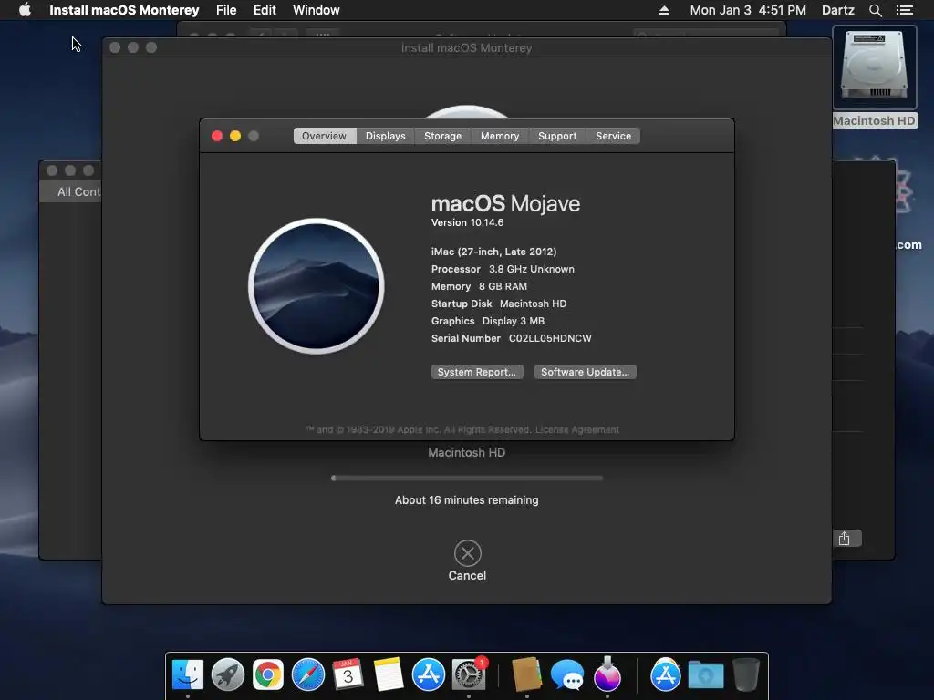This screenshot has height=700, width=934.
Task: Click the About 16 minutes remaining text
Action: 466,500
